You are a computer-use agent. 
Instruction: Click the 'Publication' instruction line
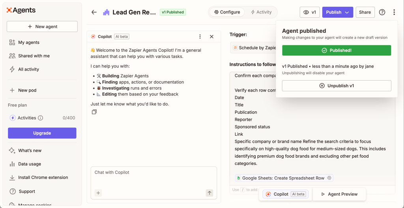(x=246, y=112)
